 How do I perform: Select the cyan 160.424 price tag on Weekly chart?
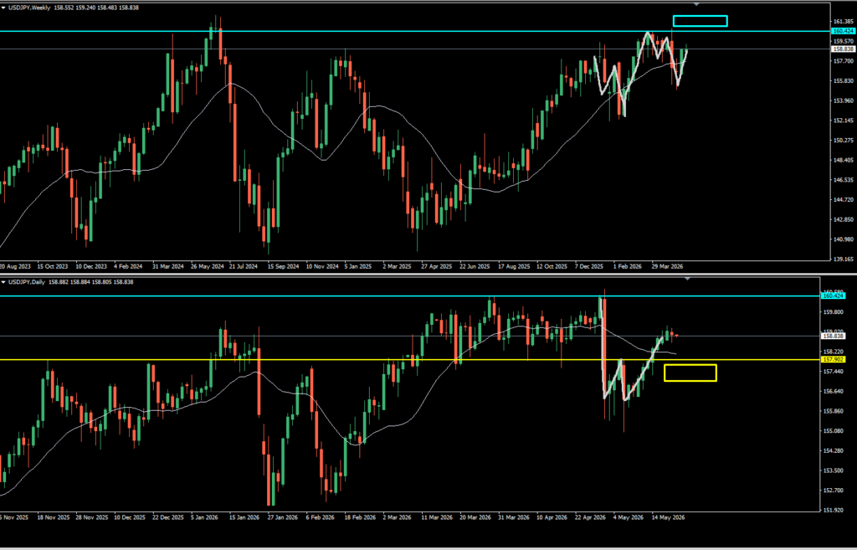pos(843,31)
